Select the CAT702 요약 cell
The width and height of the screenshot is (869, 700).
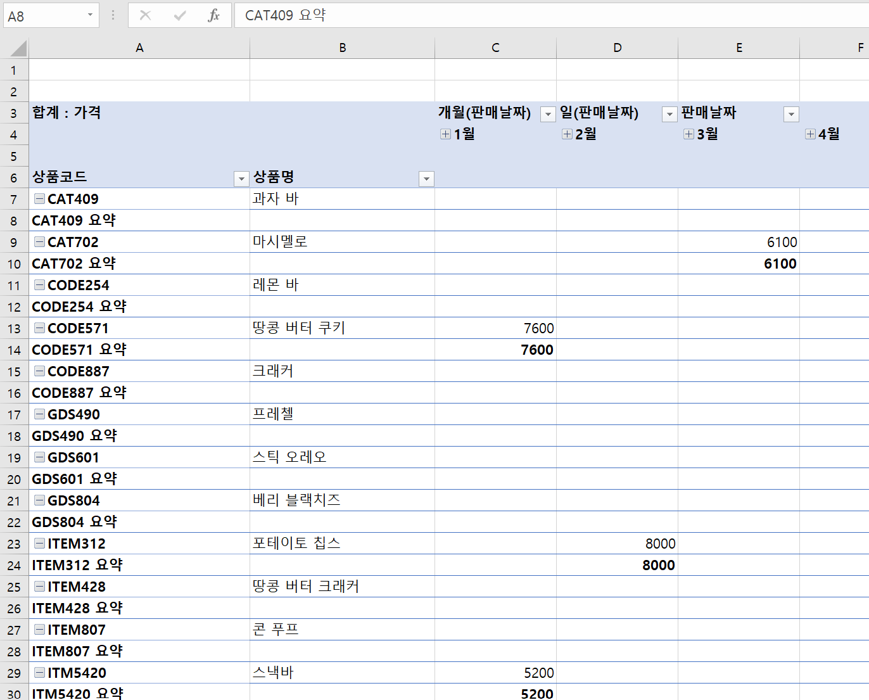139,264
